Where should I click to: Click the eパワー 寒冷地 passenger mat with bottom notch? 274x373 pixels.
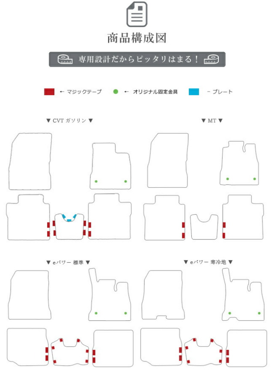(x=163, y=295)
